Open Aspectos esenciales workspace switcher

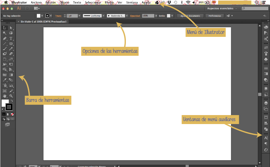[222, 8]
